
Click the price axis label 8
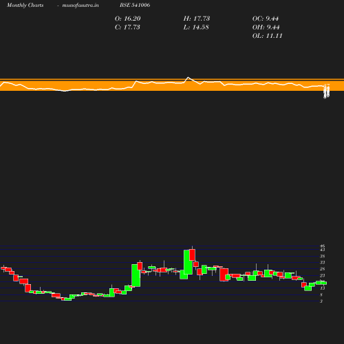pos(321,294)
